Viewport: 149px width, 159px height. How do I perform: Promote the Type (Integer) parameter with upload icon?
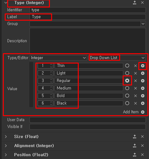[135, 3]
